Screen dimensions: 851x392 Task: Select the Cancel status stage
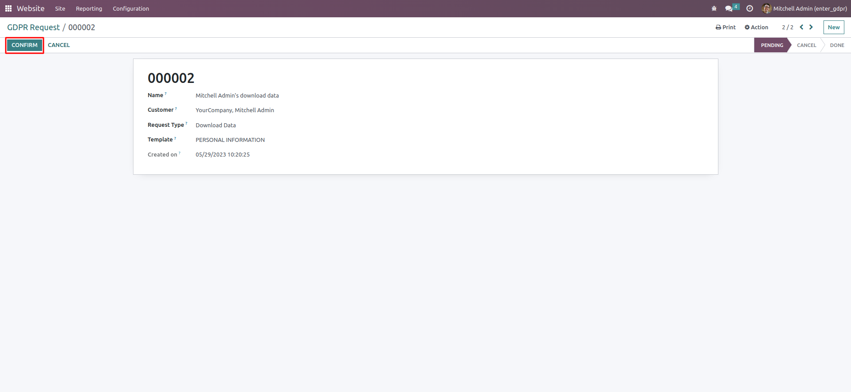click(806, 45)
